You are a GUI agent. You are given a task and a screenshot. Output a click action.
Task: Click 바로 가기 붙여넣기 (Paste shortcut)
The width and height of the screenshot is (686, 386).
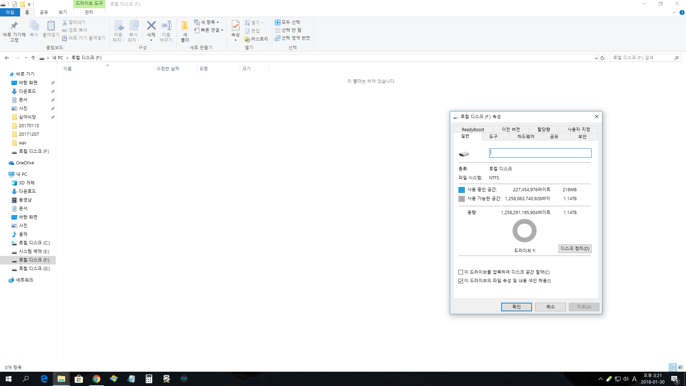point(84,38)
